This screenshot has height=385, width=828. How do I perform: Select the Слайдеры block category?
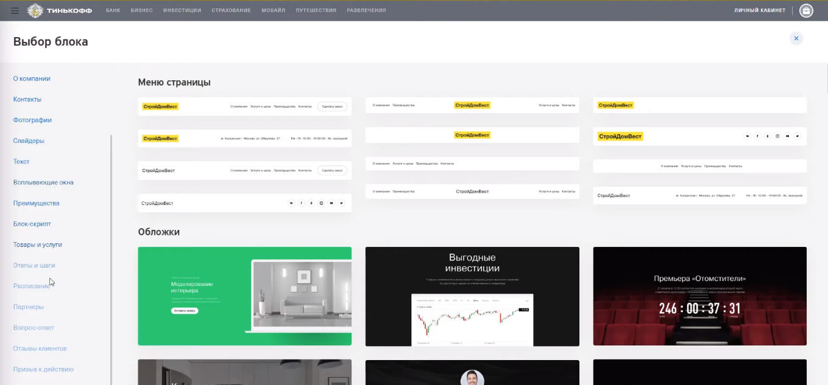click(x=29, y=140)
